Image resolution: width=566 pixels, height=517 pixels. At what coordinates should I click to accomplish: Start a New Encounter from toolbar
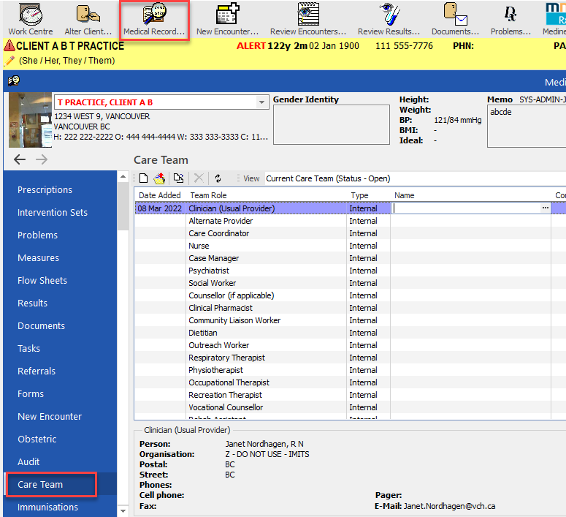pos(227,19)
